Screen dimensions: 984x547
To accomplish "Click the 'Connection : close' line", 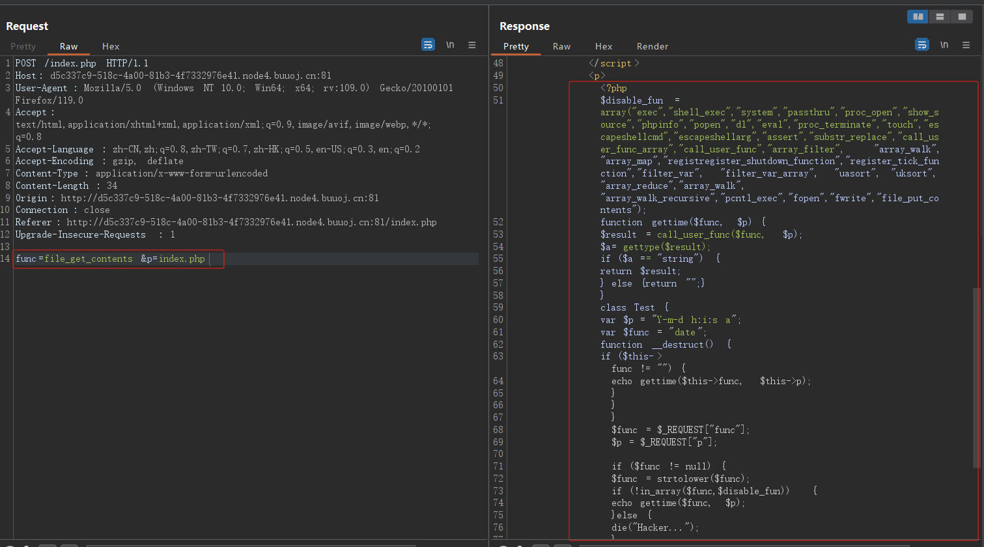I will [63, 210].
